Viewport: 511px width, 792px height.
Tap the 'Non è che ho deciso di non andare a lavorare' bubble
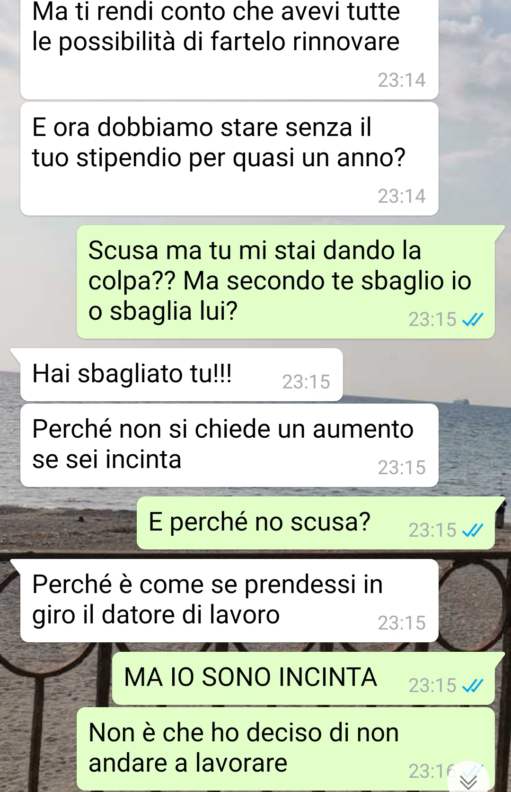coord(286,749)
